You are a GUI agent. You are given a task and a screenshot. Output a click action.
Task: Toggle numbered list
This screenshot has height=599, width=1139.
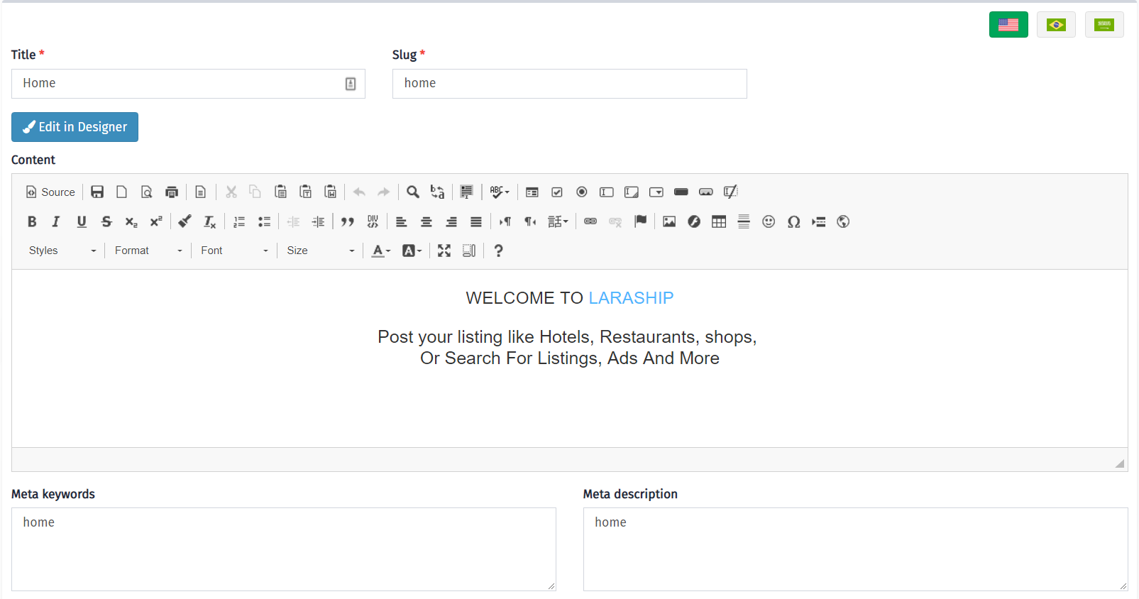tap(239, 222)
